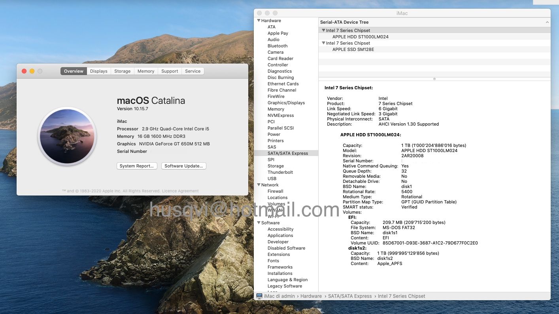The height and width of the screenshot is (314, 559).
Task: Select Fibre Channel in the sidebar
Action: click(x=282, y=90)
